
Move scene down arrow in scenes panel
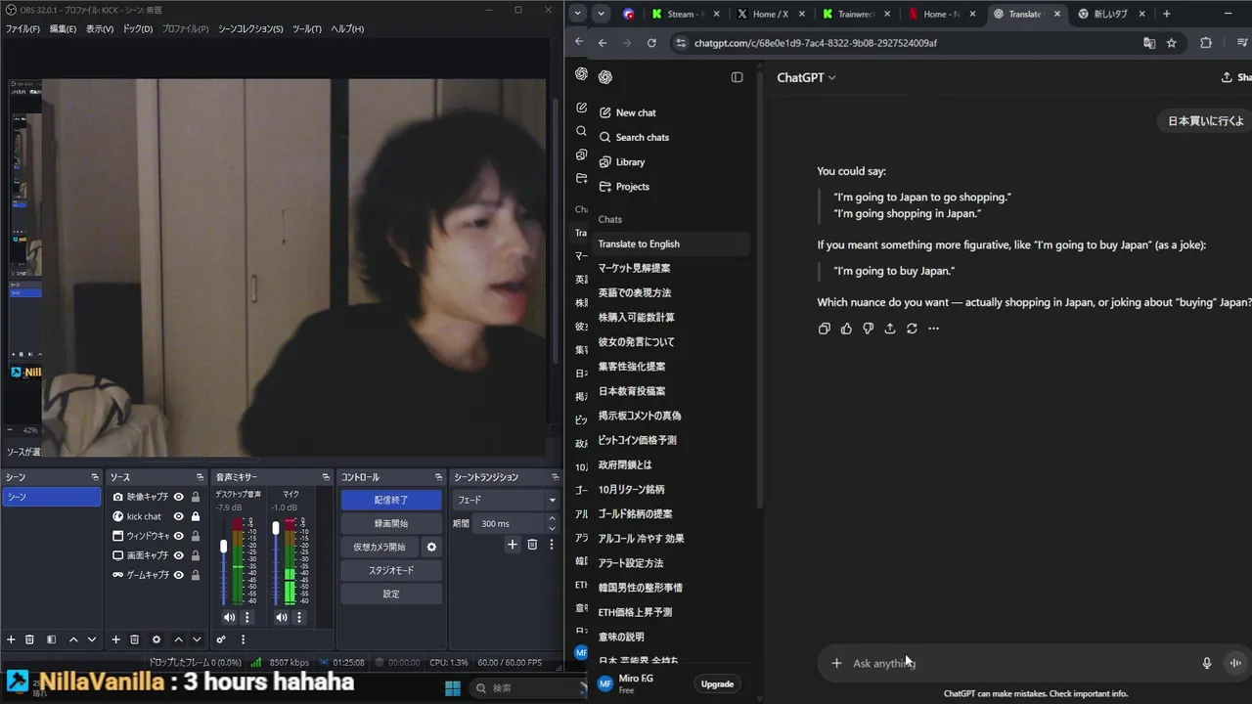pos(92,639)
